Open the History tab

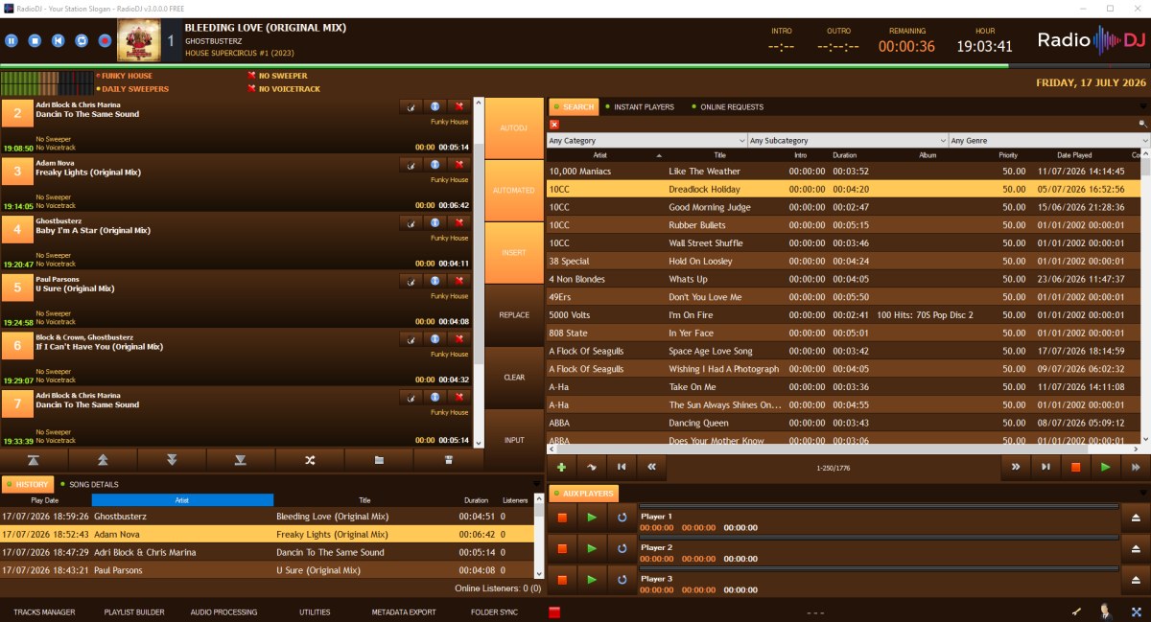27,485
